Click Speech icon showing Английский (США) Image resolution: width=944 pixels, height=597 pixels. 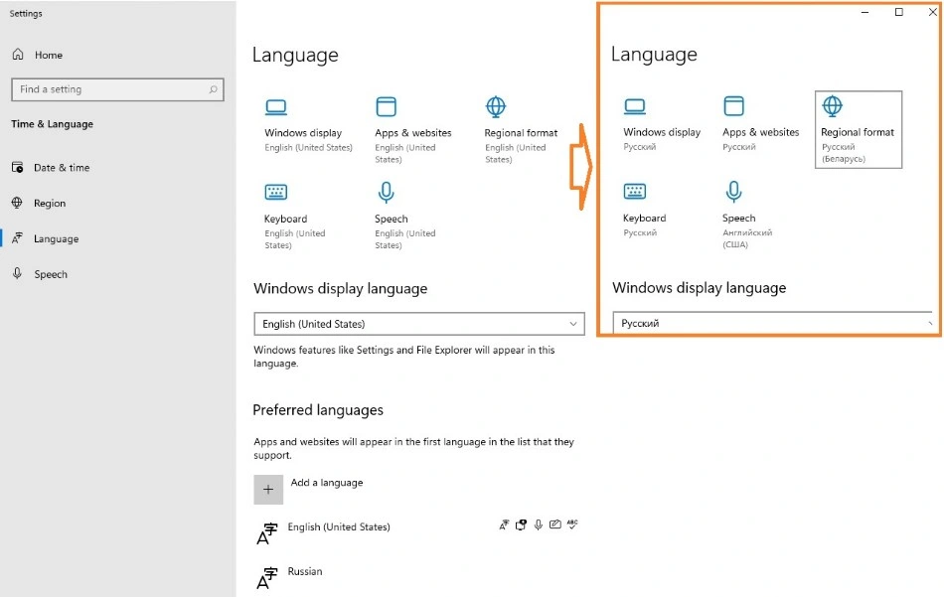pyautogui.click(x=733, y=192)
